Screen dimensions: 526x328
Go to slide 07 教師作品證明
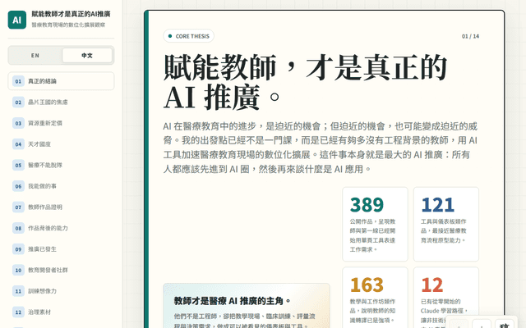tap(61, 207)
